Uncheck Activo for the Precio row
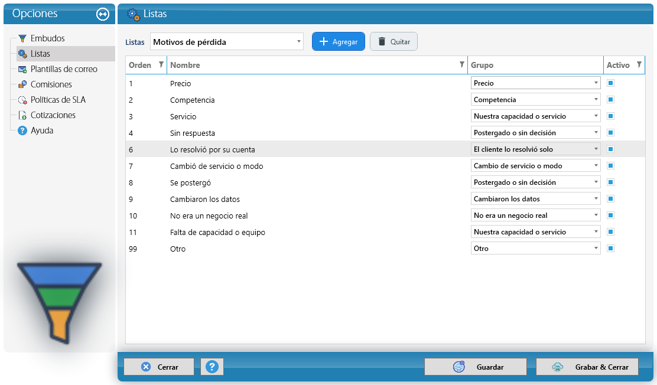657x385 pixels. 610,83
